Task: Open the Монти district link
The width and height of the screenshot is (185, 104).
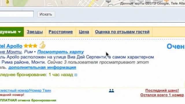Action: (x=11, y=52)
